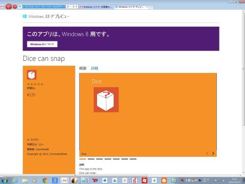Screen dimensions: 245x184
Task: Select the 詳細 tab
Action: pyautogui.click(x=94, y=68)
